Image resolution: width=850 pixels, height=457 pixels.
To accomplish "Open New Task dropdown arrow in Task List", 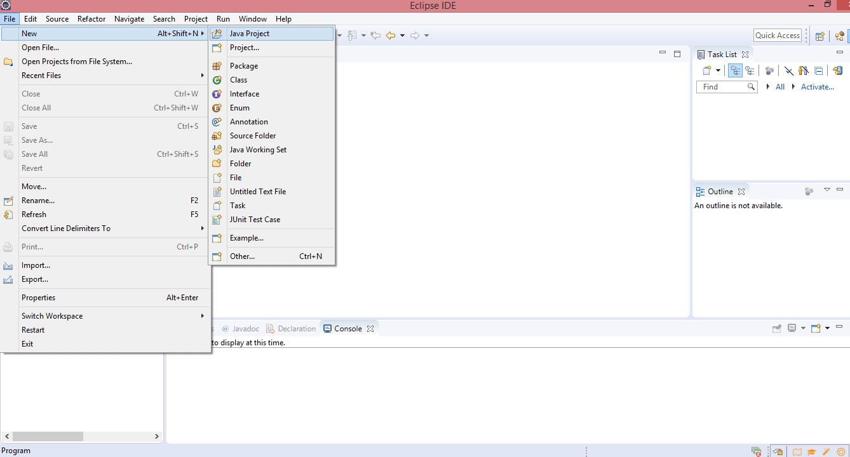I will pyautogui.click(x=718, y=70).
